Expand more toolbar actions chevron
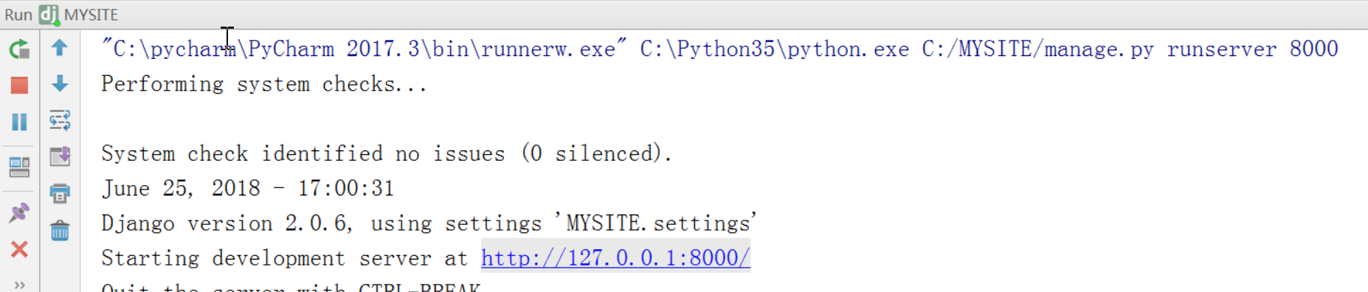Viewport: 1368px width, 292px height. tap(19, 285)
